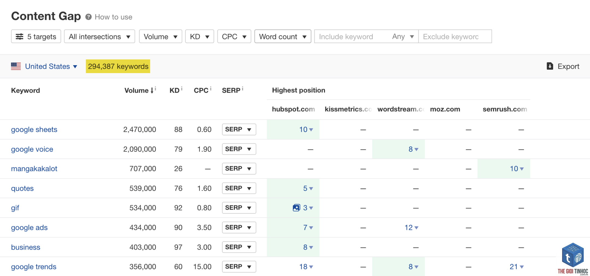Click the United States flag icon

point(16,66)
